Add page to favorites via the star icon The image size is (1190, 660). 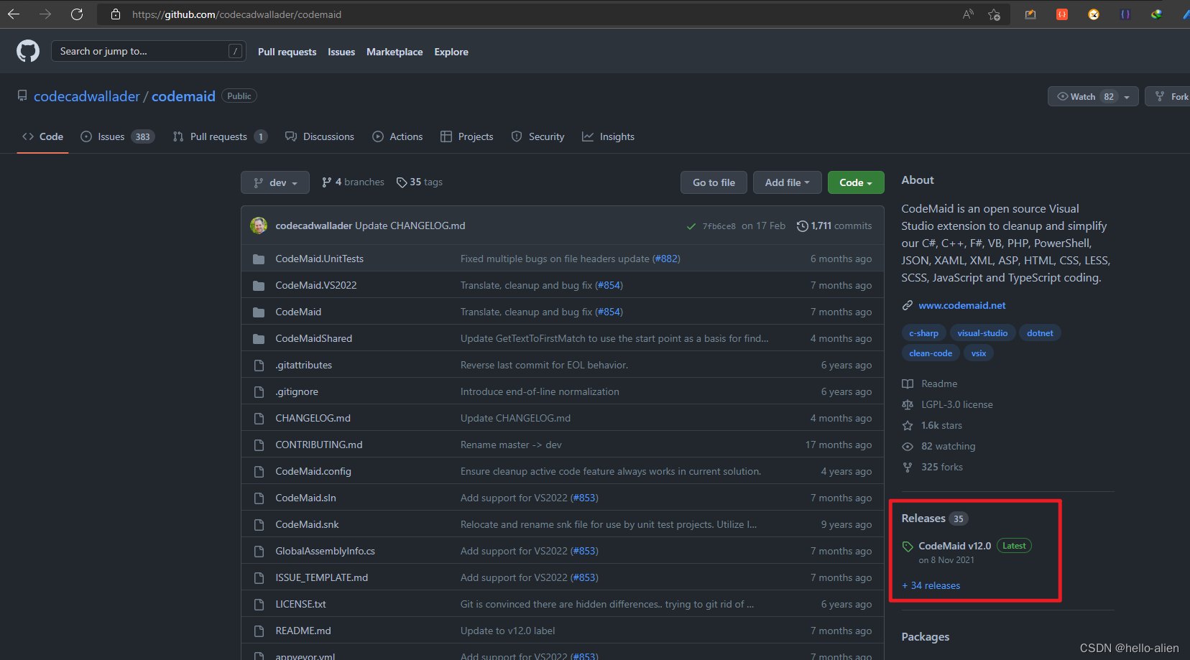point(994,14)
